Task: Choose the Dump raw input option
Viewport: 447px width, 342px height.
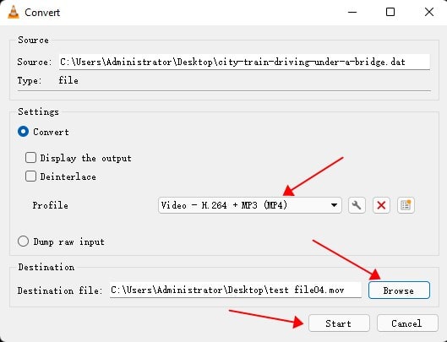Action: pyautogui.click(x=23, y=242)
